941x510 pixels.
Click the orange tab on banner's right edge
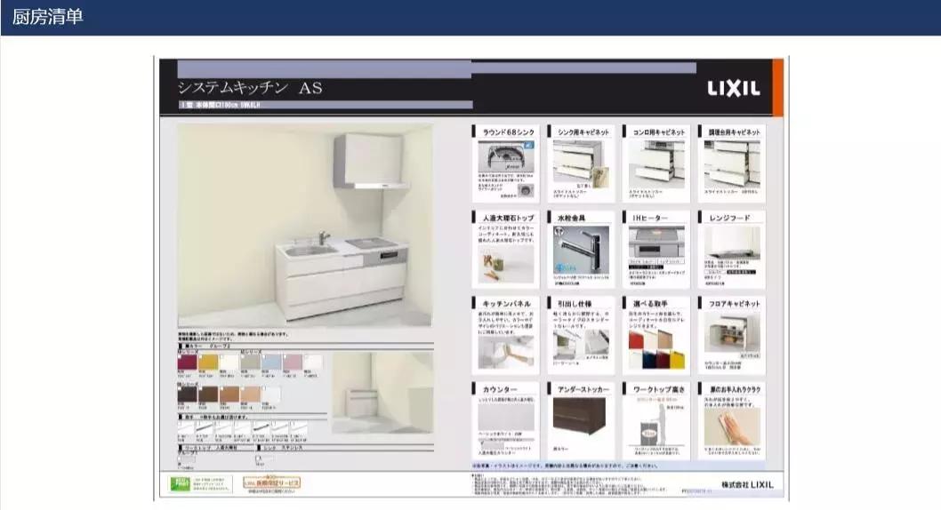point(777,87)
